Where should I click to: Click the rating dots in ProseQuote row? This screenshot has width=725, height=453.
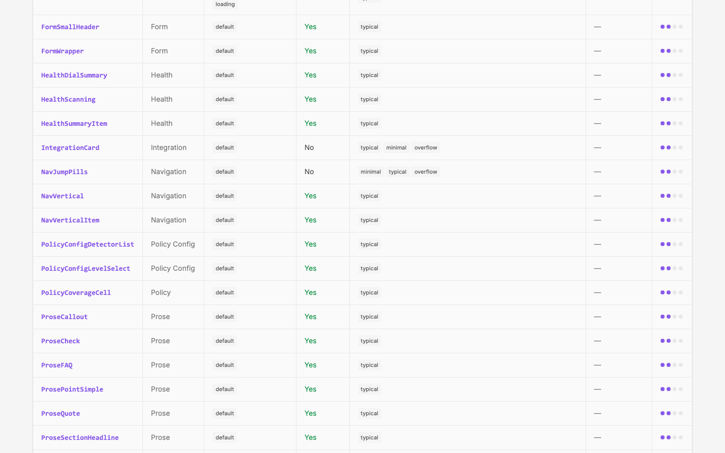[672, 413]
